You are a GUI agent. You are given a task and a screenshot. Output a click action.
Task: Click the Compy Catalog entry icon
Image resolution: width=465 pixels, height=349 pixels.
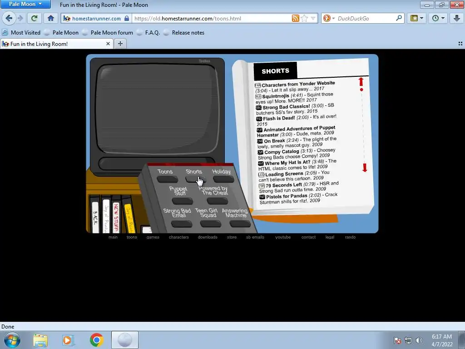pos(260,152)
